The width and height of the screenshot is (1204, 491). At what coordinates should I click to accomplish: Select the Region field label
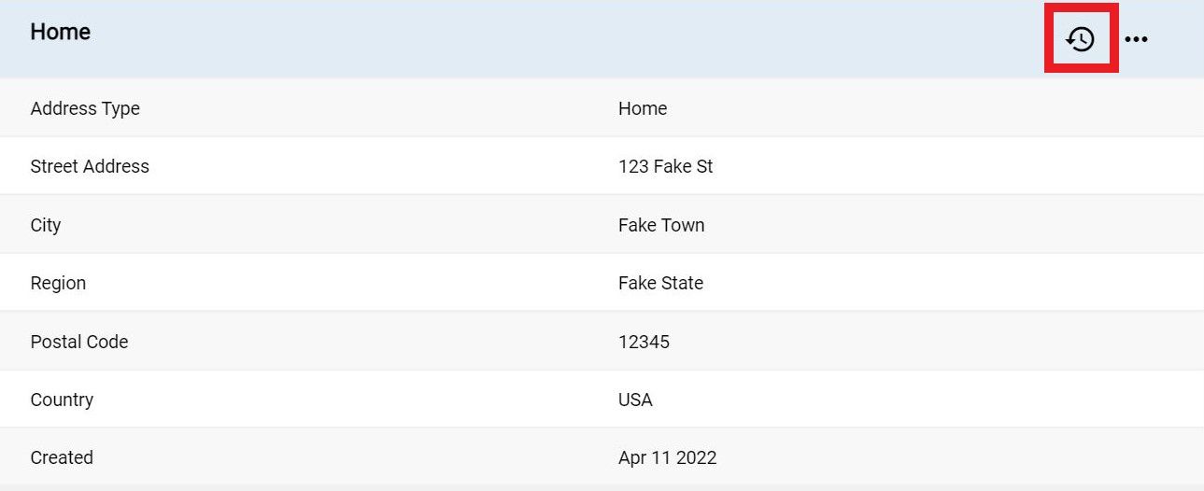pyautogui.click(x=58, y=283)
